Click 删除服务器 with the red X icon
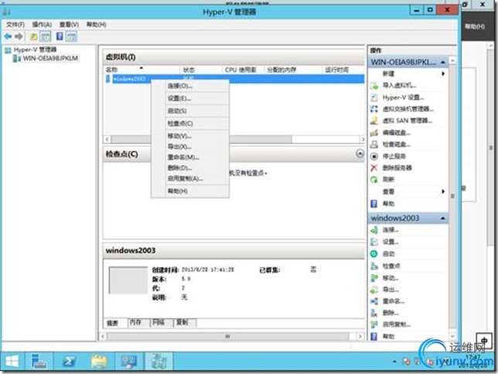This screenshot has width=498, height=374. pos(397,167)
